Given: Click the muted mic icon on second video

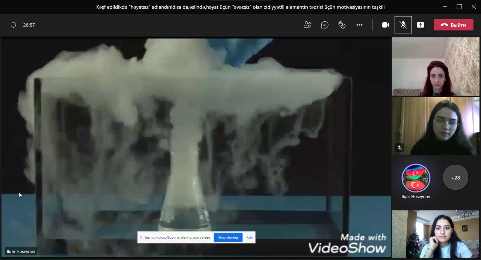Looking at the screenshot, I should [x=399, y=147].
